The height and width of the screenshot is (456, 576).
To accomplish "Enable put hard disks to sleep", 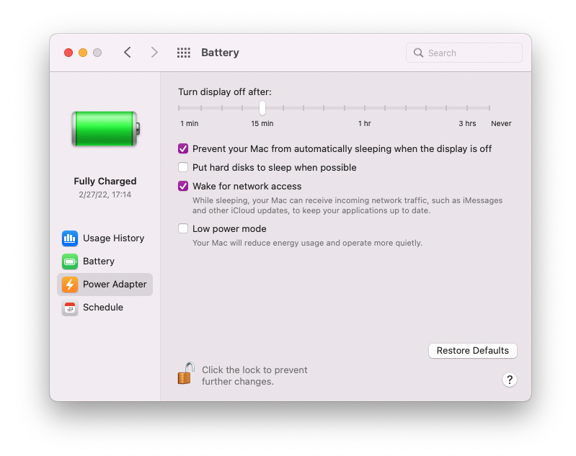I will (x=183, y=168).
